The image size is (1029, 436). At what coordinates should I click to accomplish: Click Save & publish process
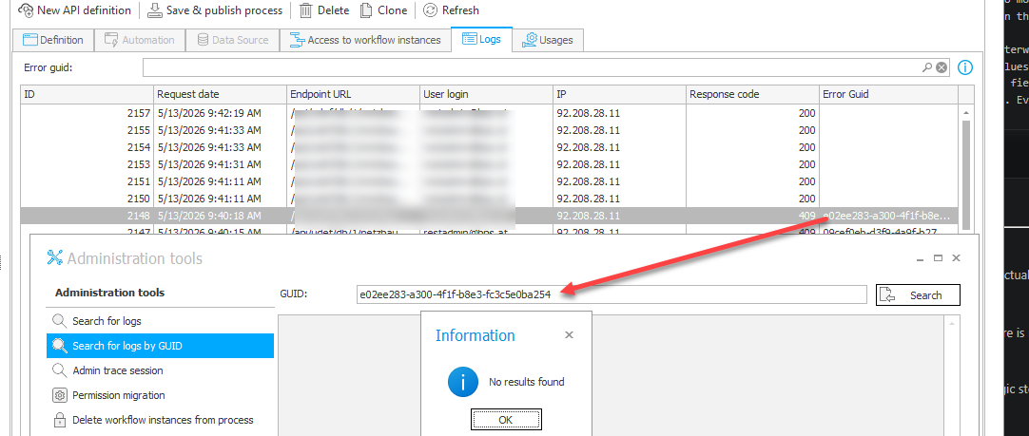pyautogui.click(x=215, y=10)
